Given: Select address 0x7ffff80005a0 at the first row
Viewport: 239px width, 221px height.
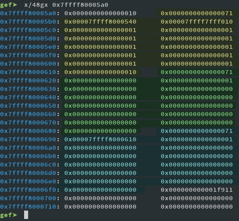Looking at the screenshot, I should pyautogui.click(x=28, y=13).
